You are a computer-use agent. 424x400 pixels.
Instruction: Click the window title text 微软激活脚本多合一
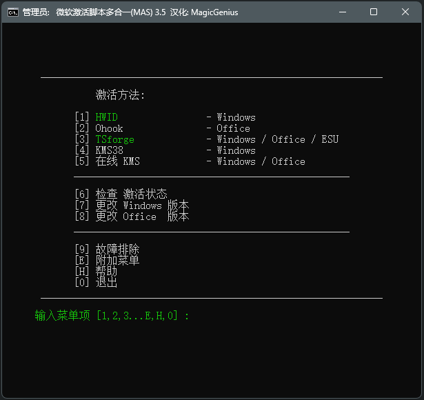pyautogui.click(x=93, y=12)
